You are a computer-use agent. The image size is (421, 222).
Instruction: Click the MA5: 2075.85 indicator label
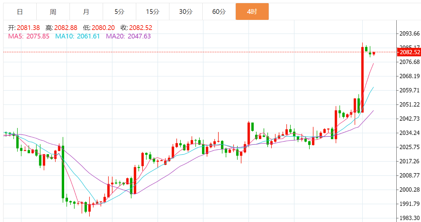pyautogui.click(x=29, y=36)
